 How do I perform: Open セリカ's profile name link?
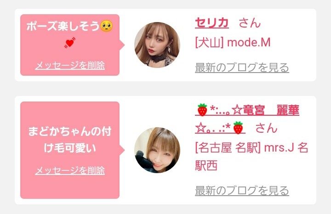coord(212,23)
